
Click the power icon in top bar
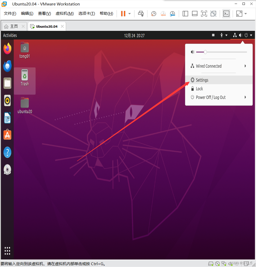[246, 35]
